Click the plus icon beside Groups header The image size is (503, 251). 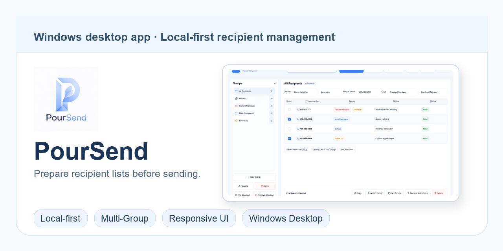[x=275, y=84]
